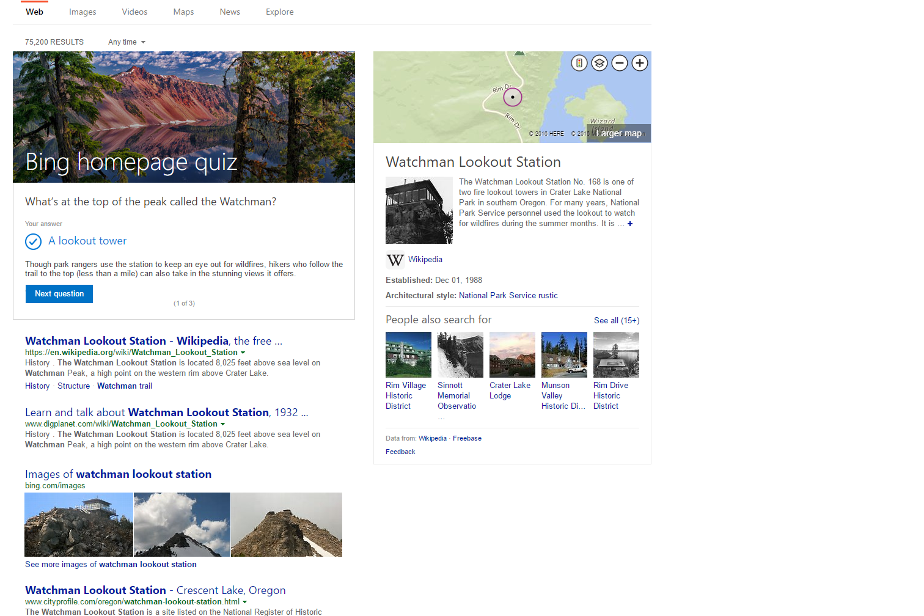Select the location marker on the map
The height and width of the screenshot is (616, 924).
pyautogui.click(x=513, y=97)
